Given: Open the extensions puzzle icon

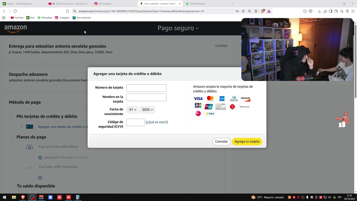Looking at the screenshot, I should pyautogui.click(x=305, y=11).
